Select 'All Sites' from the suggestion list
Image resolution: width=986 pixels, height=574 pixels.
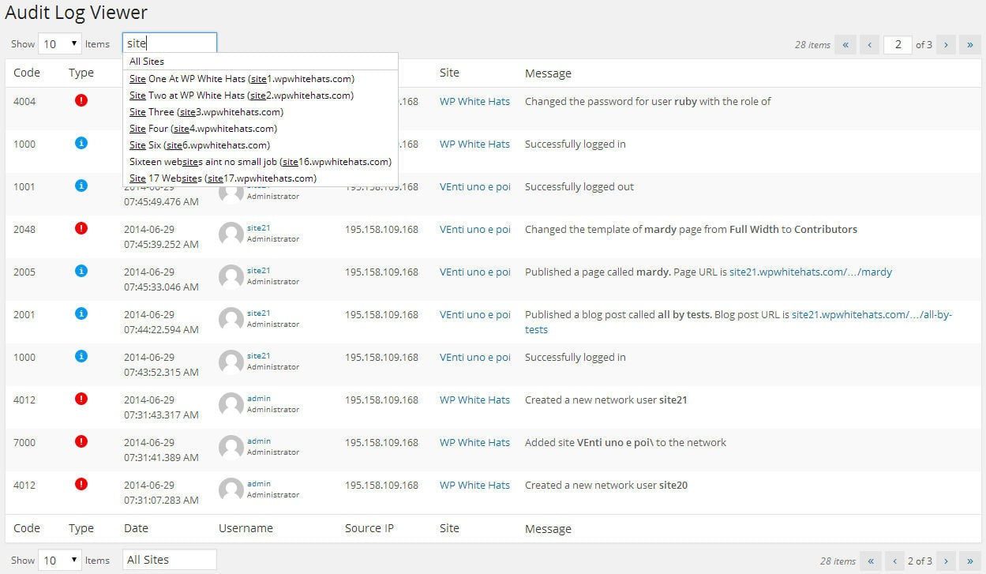coord(147,62)
